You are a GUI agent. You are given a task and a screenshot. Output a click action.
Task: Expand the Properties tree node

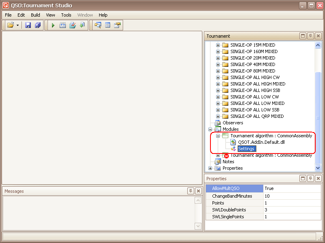(210, 168)
